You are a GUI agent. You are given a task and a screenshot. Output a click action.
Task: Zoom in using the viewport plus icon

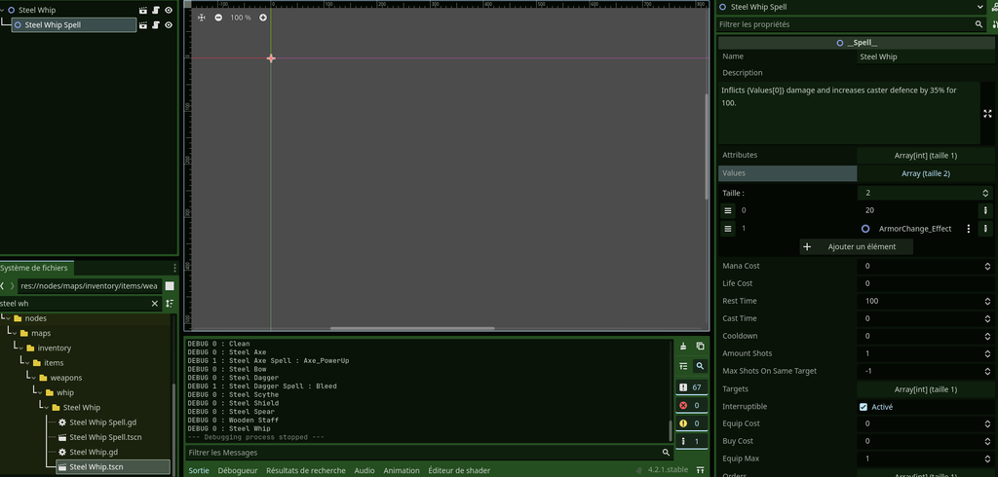(x=263, y=18)
